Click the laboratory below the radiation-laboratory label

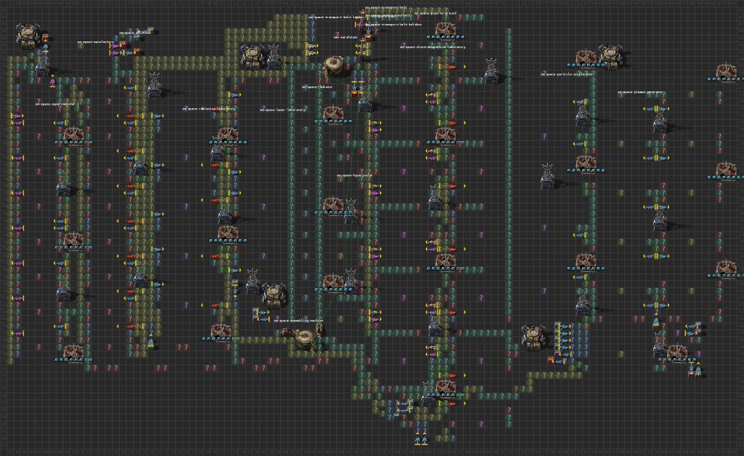pos(227,134)
